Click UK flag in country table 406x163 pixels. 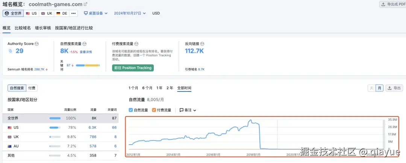coord(9,137)
